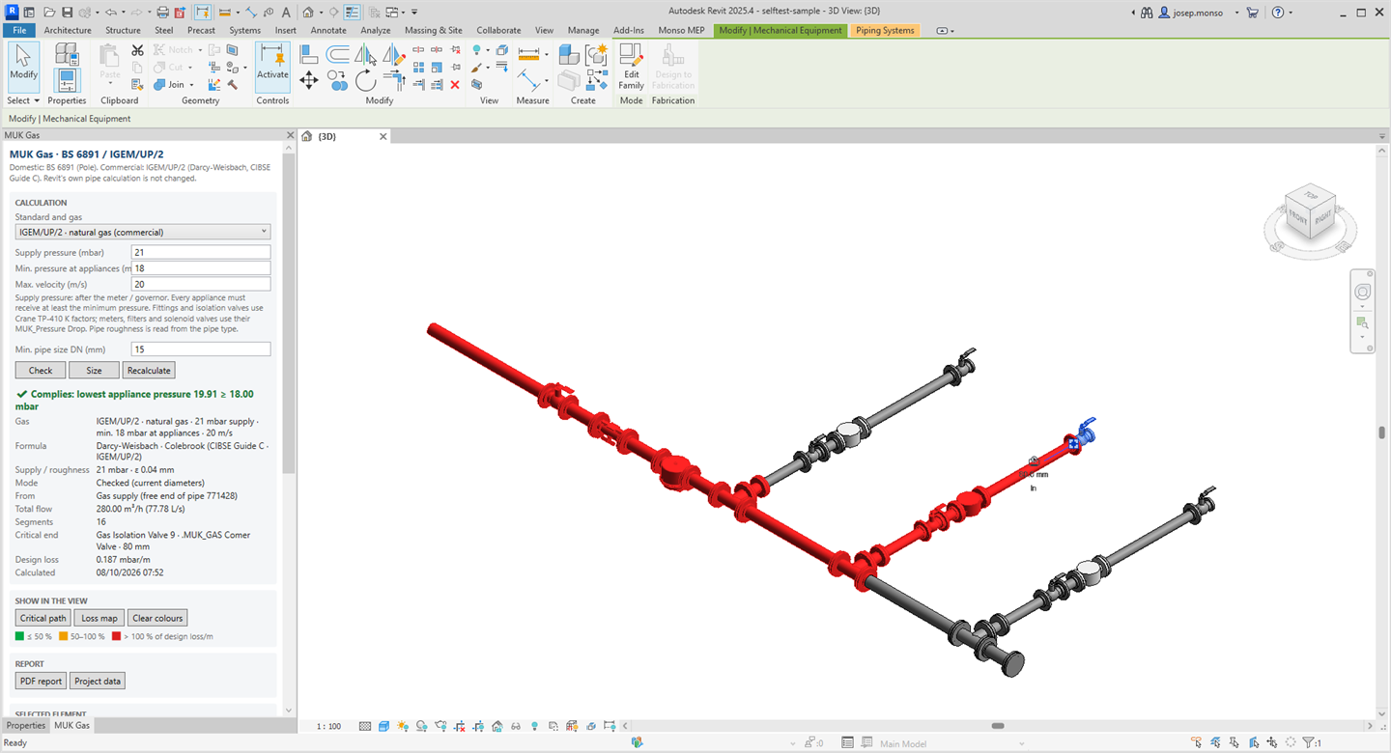
Task: Click the Offset tool icon
Action: (x=337, y=54)
